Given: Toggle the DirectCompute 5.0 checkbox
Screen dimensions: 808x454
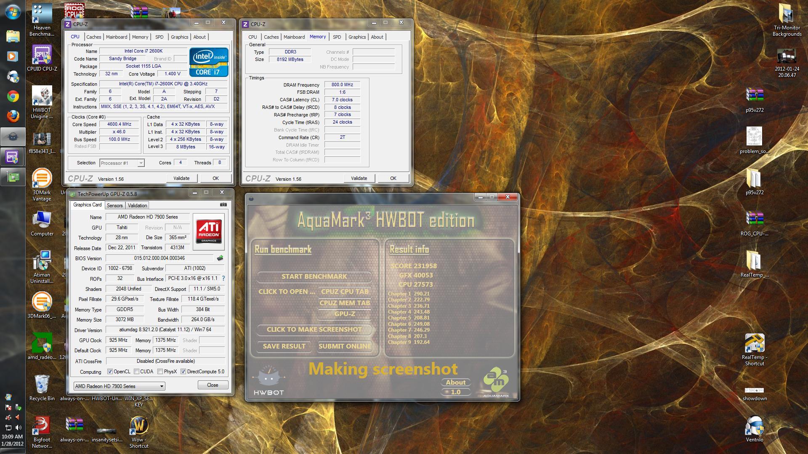Looking at the screenshot, I should (183, 372).
